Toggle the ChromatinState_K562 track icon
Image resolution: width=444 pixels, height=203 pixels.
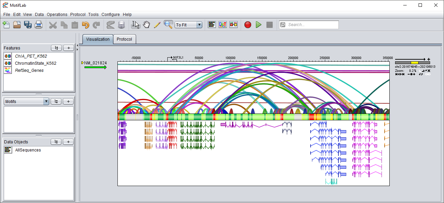tap(8, 63)
